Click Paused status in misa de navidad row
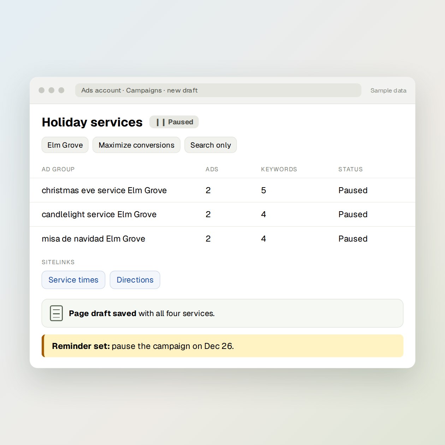 tap(353, 239)
